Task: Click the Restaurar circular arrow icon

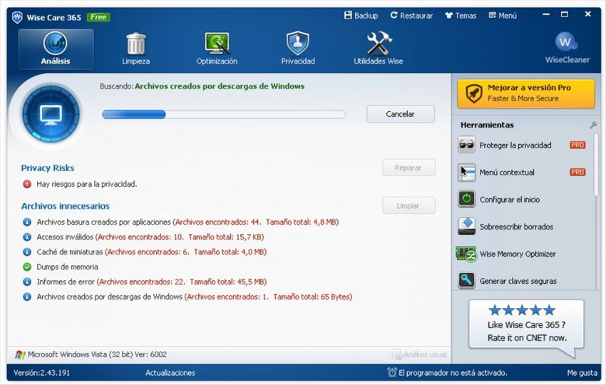Action: point(394,15)
